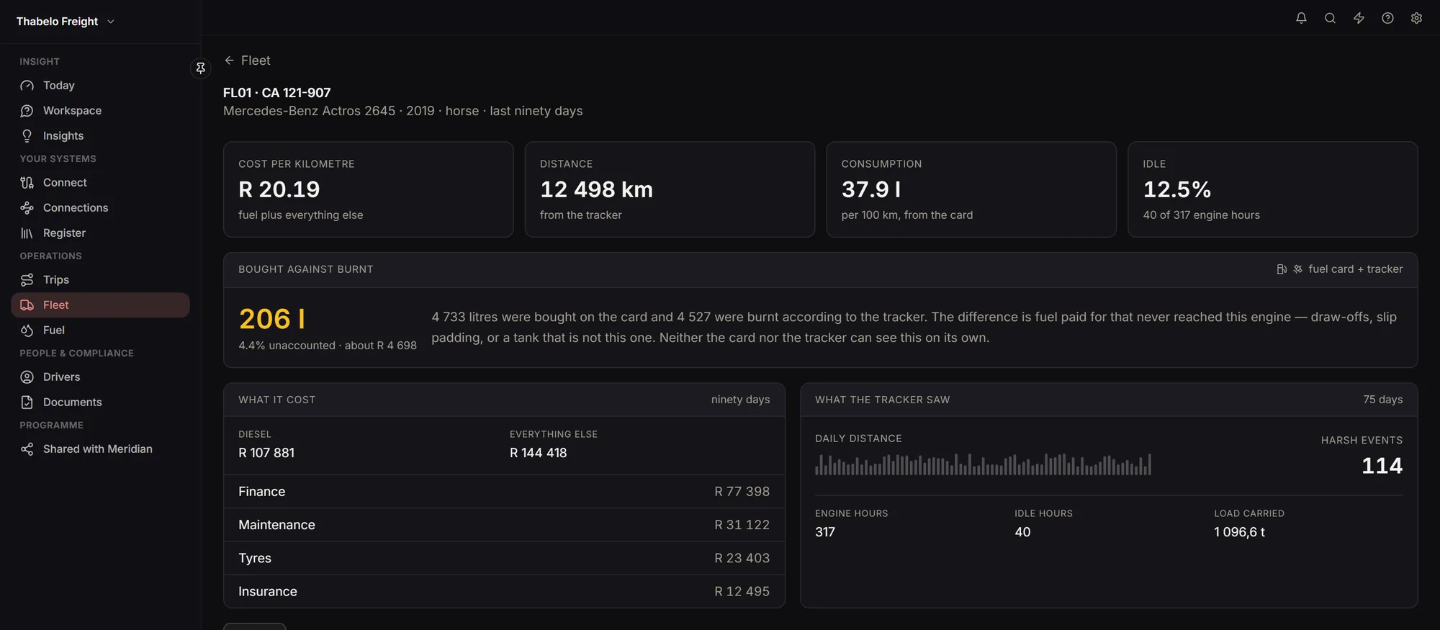Click the tracker satellite icon beside fuel card
The height and width of the screenshot is (630, 1440).
click(x=1297, y=269)
